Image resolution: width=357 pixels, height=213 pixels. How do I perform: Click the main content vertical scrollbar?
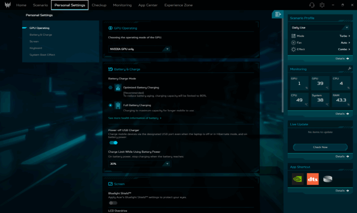point(282,65)
